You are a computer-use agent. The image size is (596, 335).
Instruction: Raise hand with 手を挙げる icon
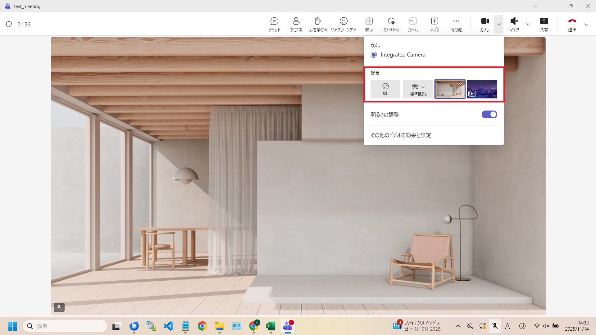(318, 24)
